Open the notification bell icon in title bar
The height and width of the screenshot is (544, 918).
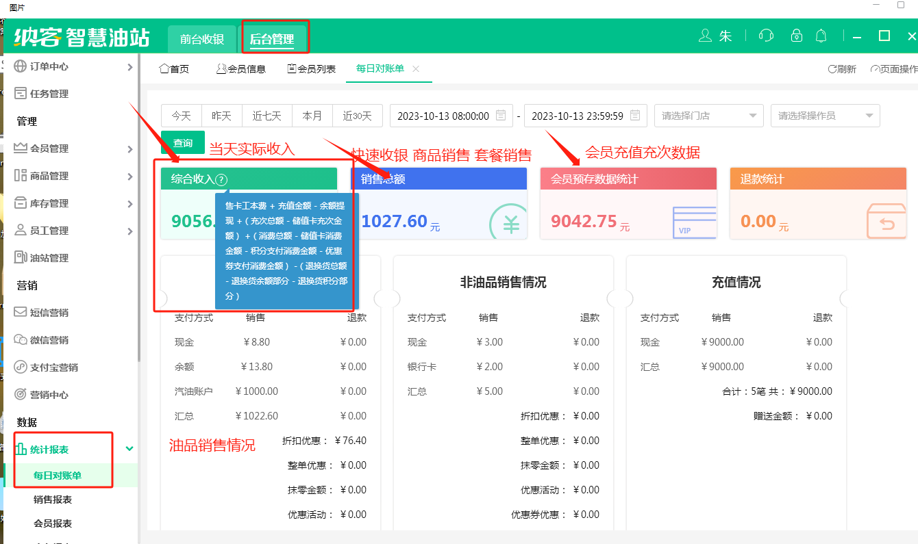point(821,35)
